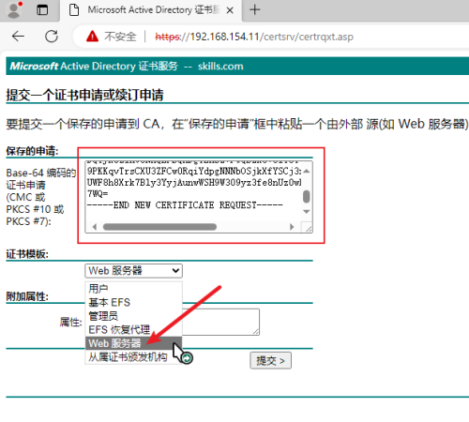This screenshot has height=422, width=469.
Task: Reload the current page
Action: tap(52, 37)
